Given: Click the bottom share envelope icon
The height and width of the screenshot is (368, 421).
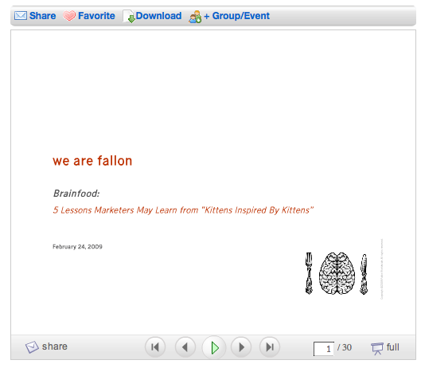Looking at the screenshot, I should point(32,347).
